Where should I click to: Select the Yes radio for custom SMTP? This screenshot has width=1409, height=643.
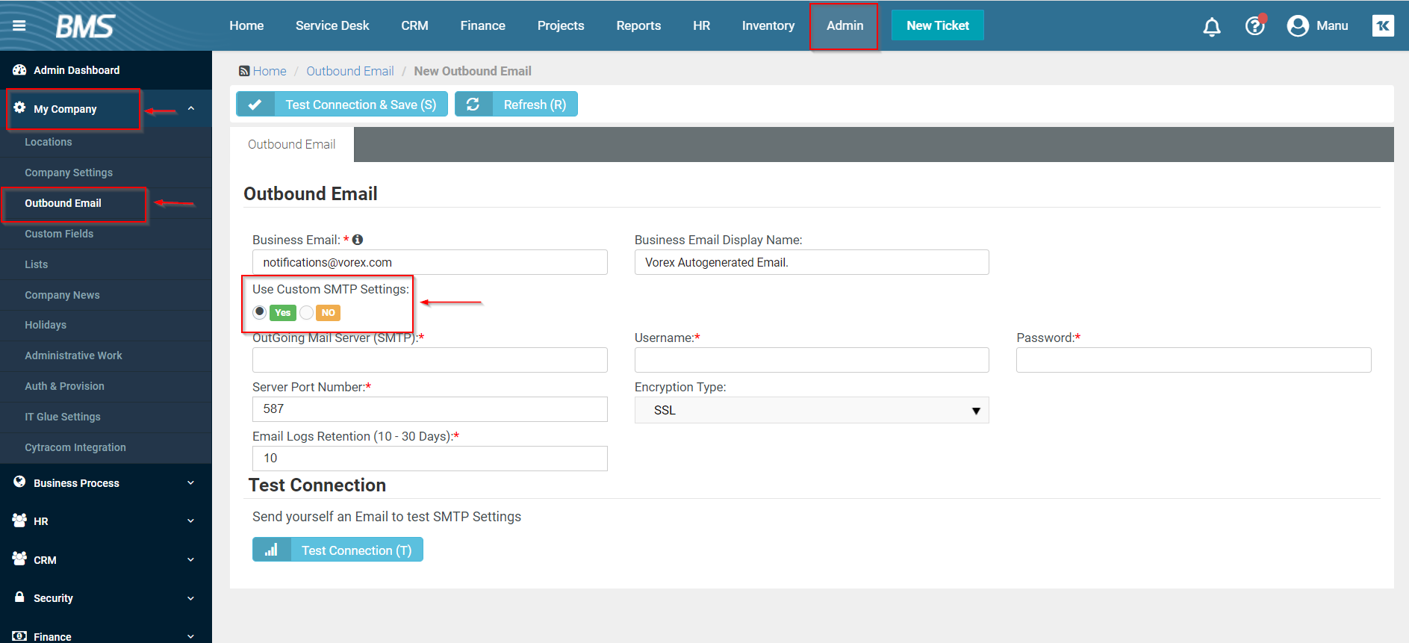coord(259,312)
